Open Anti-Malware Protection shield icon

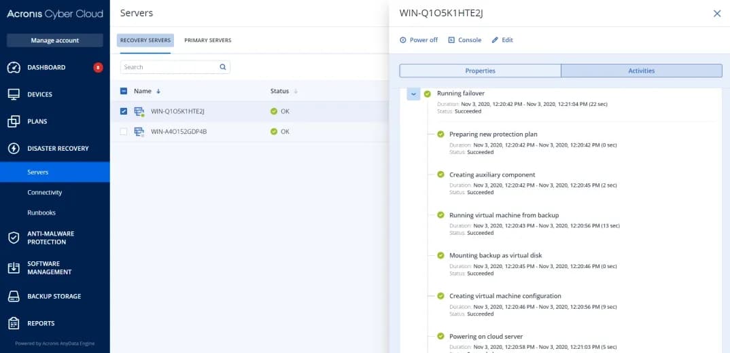(14, 238)
